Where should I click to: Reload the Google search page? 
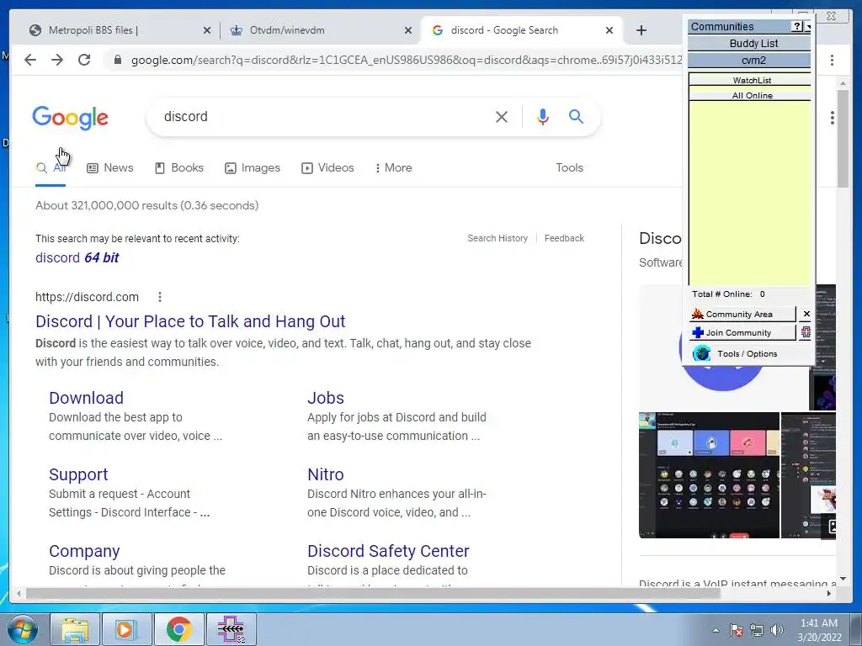(84, 60)
